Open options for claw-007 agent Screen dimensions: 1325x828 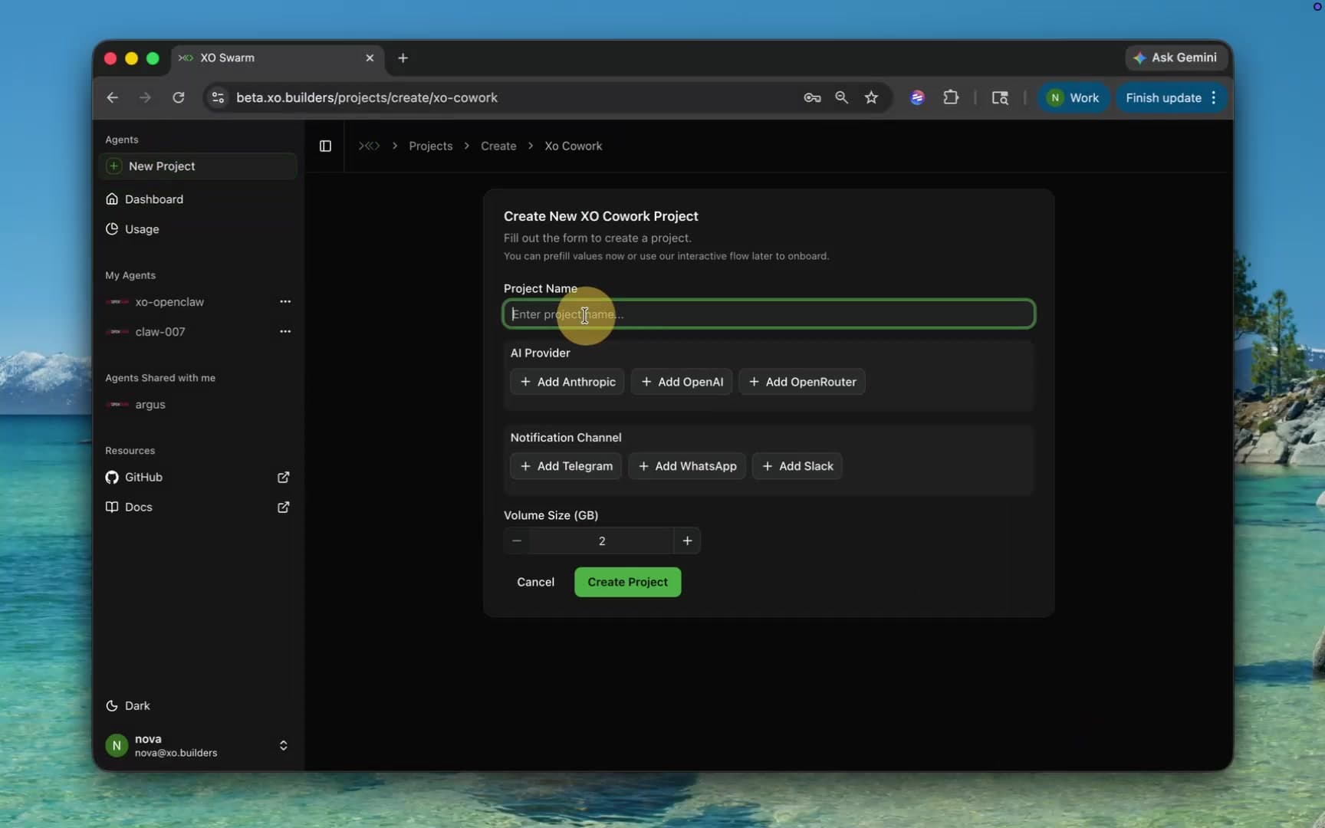click(x=285, y=332)
